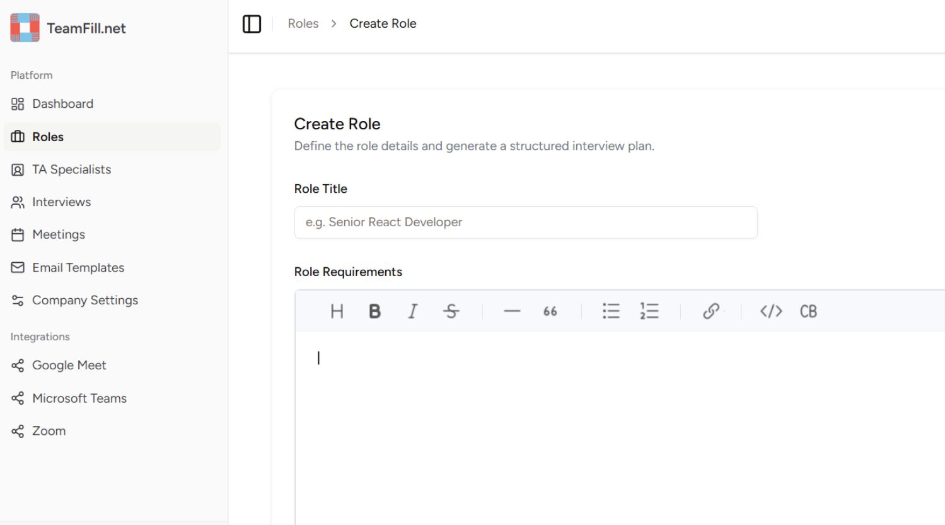Image resolution: width=945 pixels, height=525 pixels.
Task: Create a bulleted list
Action: click(x=611, y=311)
